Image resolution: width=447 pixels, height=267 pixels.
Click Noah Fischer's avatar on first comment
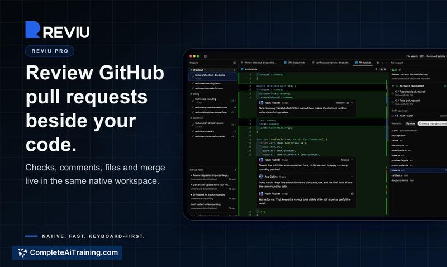tap(261, 103)
